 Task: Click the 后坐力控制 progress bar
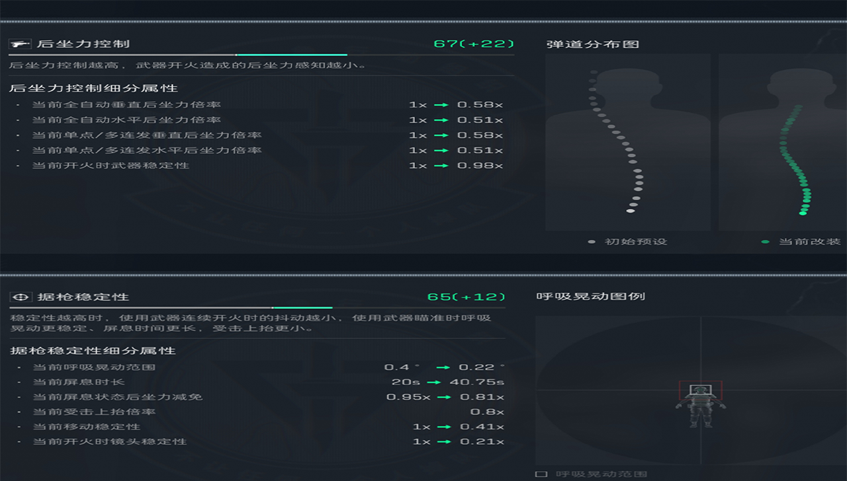pos(261,55)
